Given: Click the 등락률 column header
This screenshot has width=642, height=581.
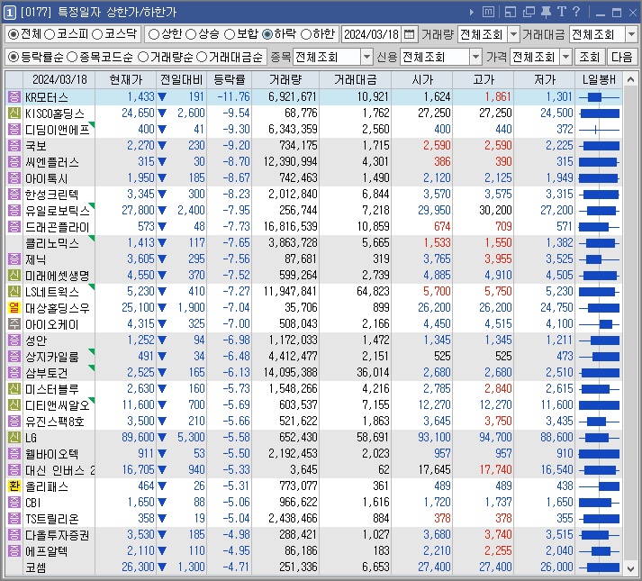Looking at the screenshot, I should (230, 80).
